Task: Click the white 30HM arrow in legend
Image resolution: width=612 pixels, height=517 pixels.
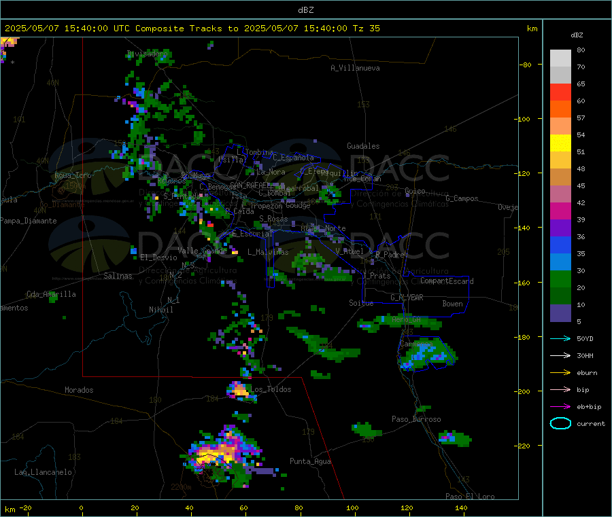Action: click(x=560, y=355)
